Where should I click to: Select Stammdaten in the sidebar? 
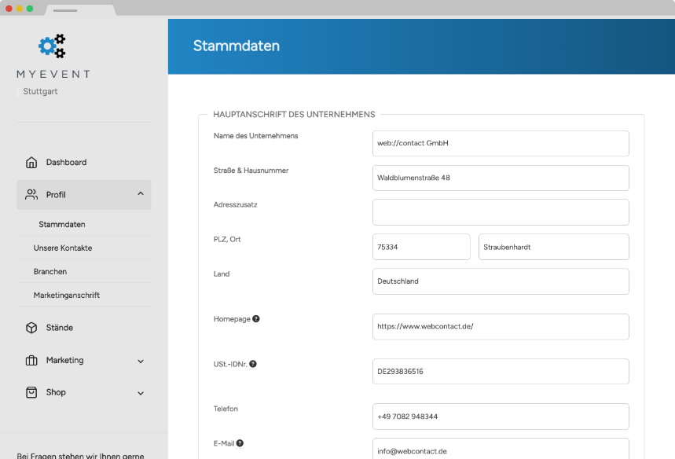point(62,224)
